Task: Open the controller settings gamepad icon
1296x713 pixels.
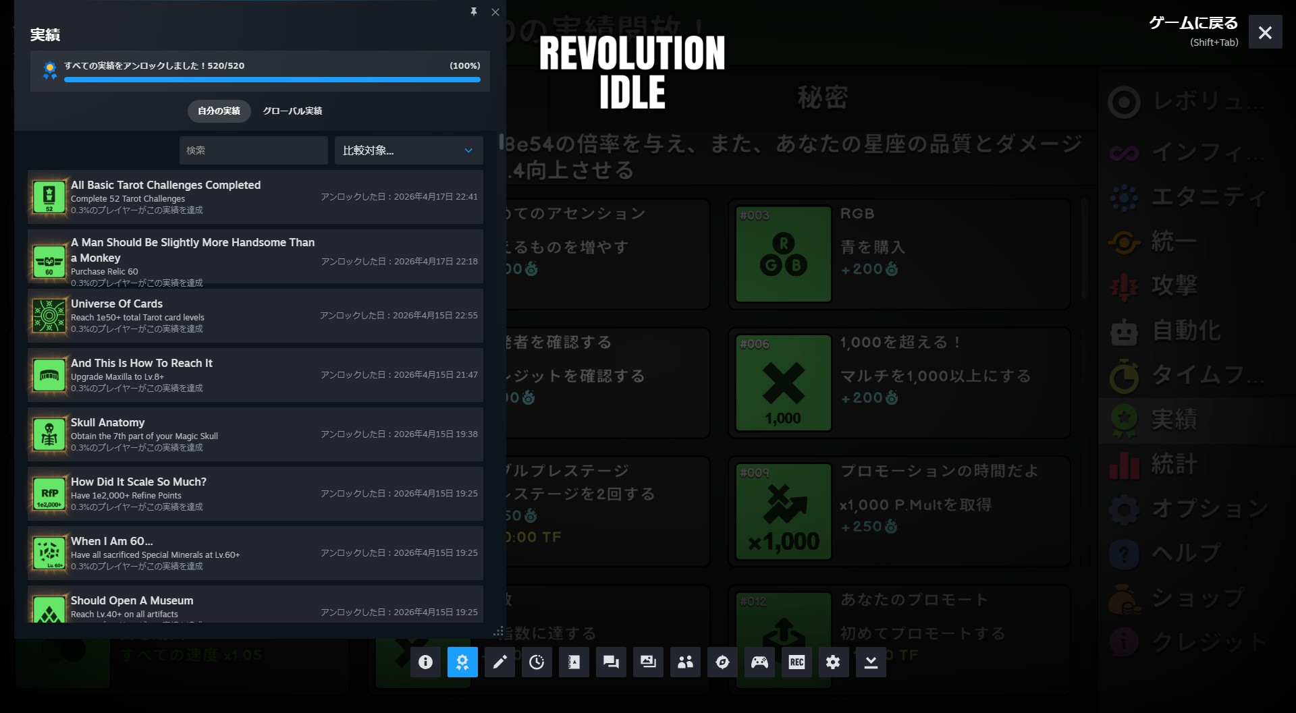Action: coord(759,662)
